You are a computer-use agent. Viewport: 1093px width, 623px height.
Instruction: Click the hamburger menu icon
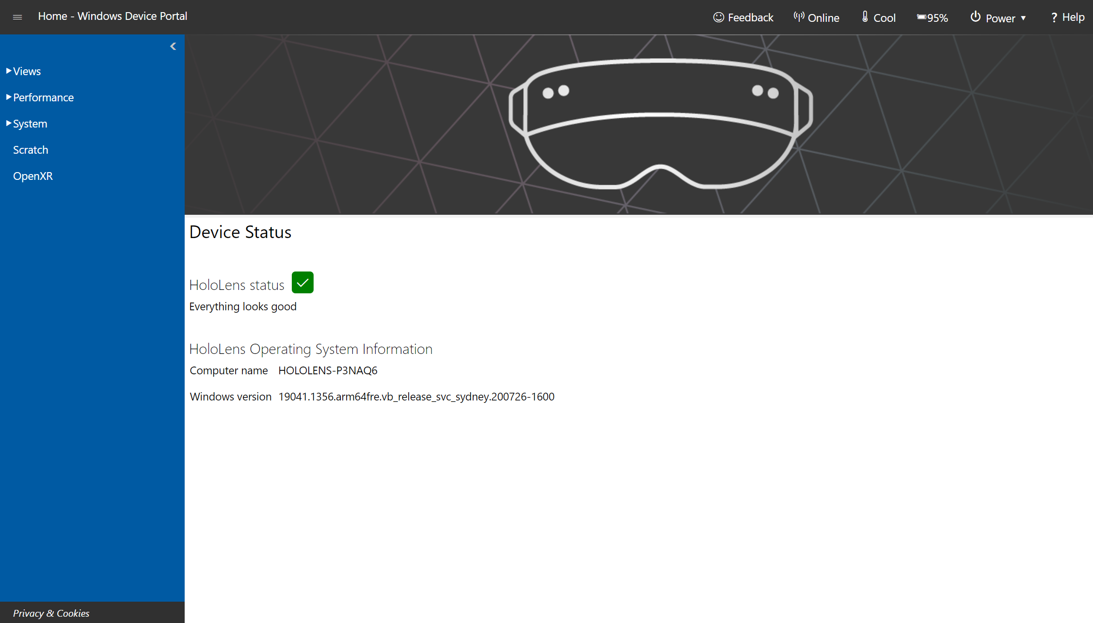point(17,16)
